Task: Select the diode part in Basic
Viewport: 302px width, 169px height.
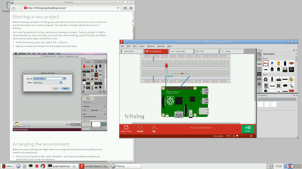Action: pos(266,69)
